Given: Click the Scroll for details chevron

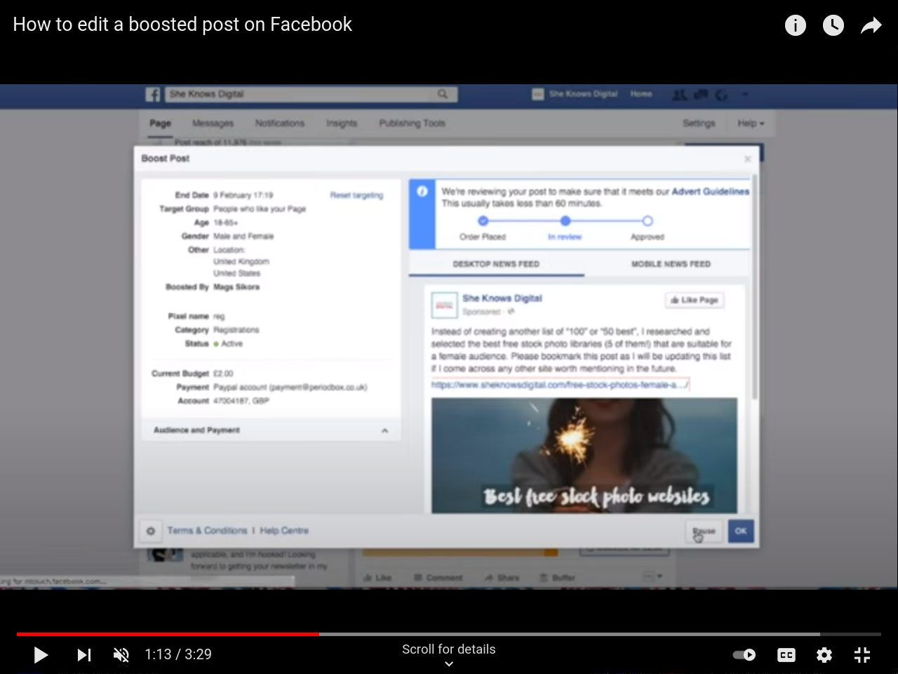Looking at the screenshot, I should pos(449,663).
